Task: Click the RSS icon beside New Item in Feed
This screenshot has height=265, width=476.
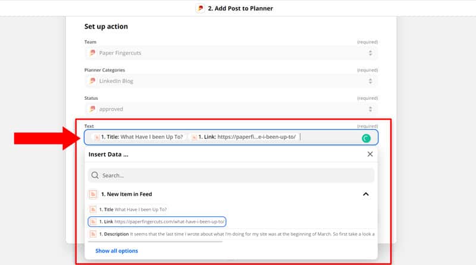Action: click(93, 194)
